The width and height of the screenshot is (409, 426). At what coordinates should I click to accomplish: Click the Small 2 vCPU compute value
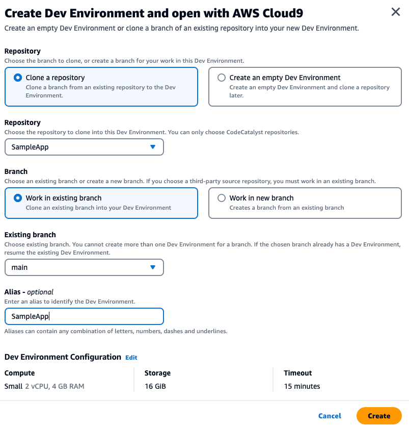point(44,386)
